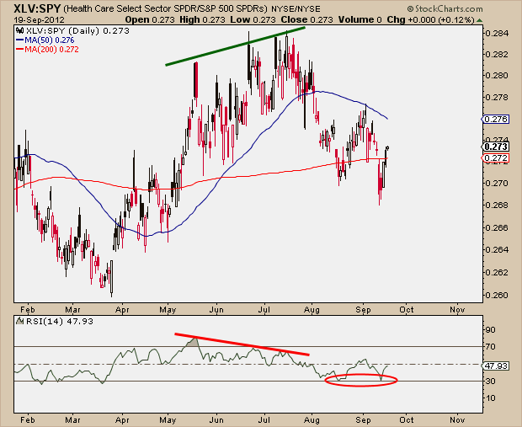Click the Jun label on price chart axis
Screen dimensions: 522x427
tap(216, 310)
